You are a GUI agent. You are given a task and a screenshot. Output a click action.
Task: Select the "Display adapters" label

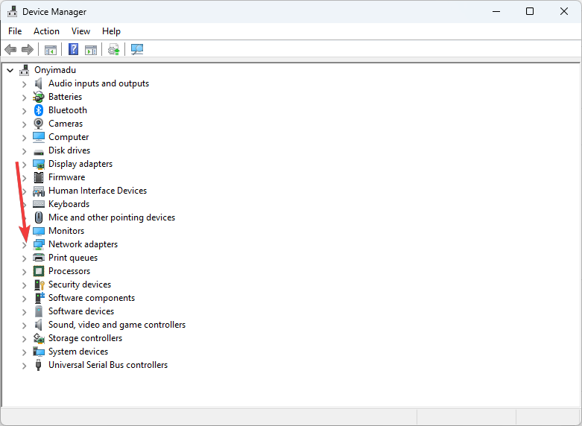(80, 164)
